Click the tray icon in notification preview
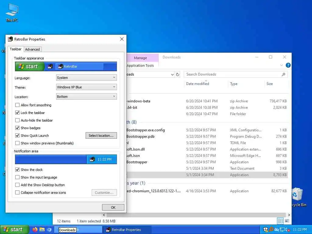Screen dimensions: 312x234 [92, 159]
